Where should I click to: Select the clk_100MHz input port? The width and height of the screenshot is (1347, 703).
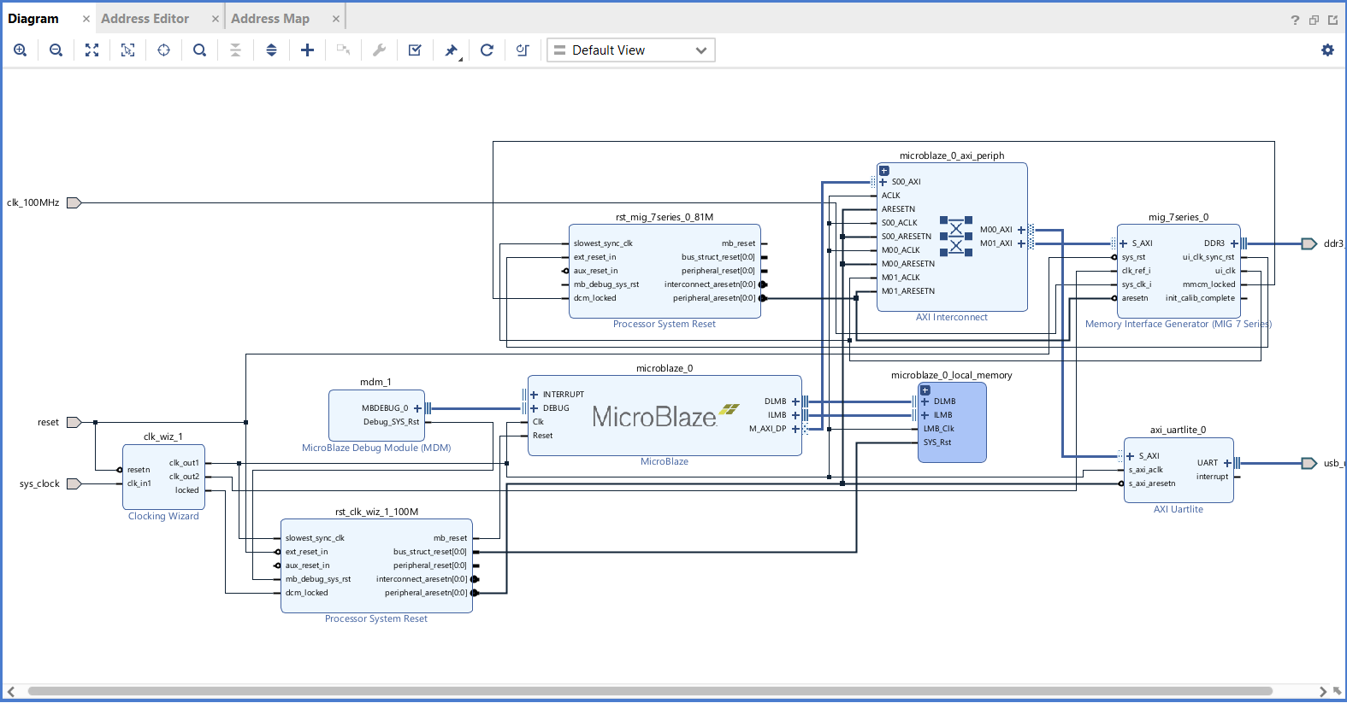coord(74,203)
